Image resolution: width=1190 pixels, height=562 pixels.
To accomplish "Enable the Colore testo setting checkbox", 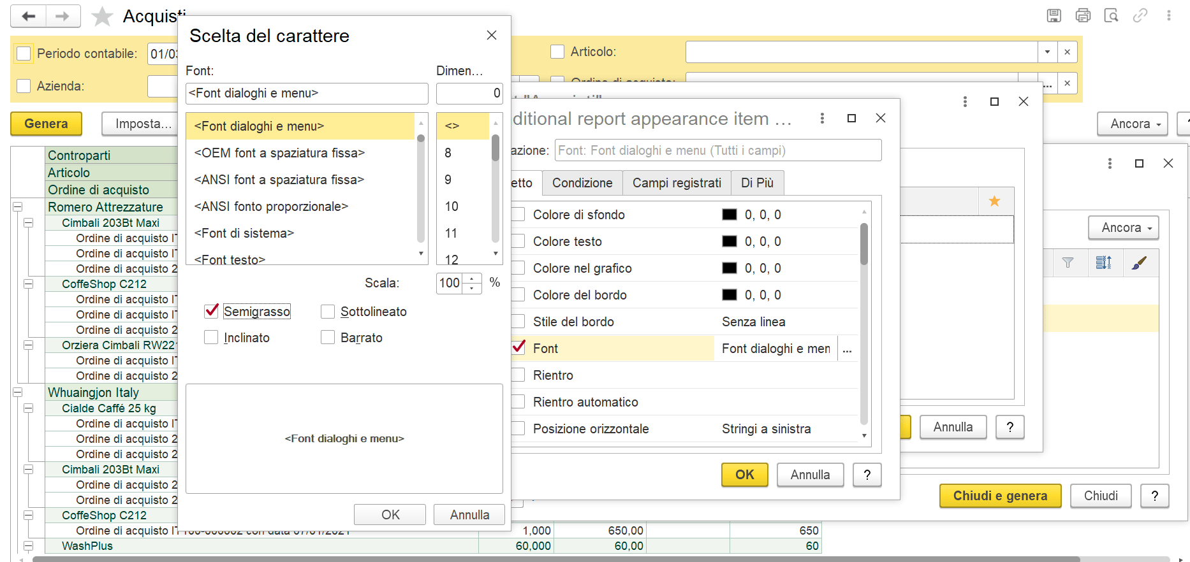I will click(518, 241).
